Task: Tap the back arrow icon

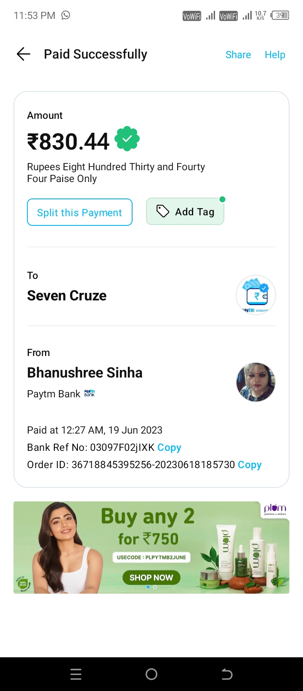Action: point(24,54)
